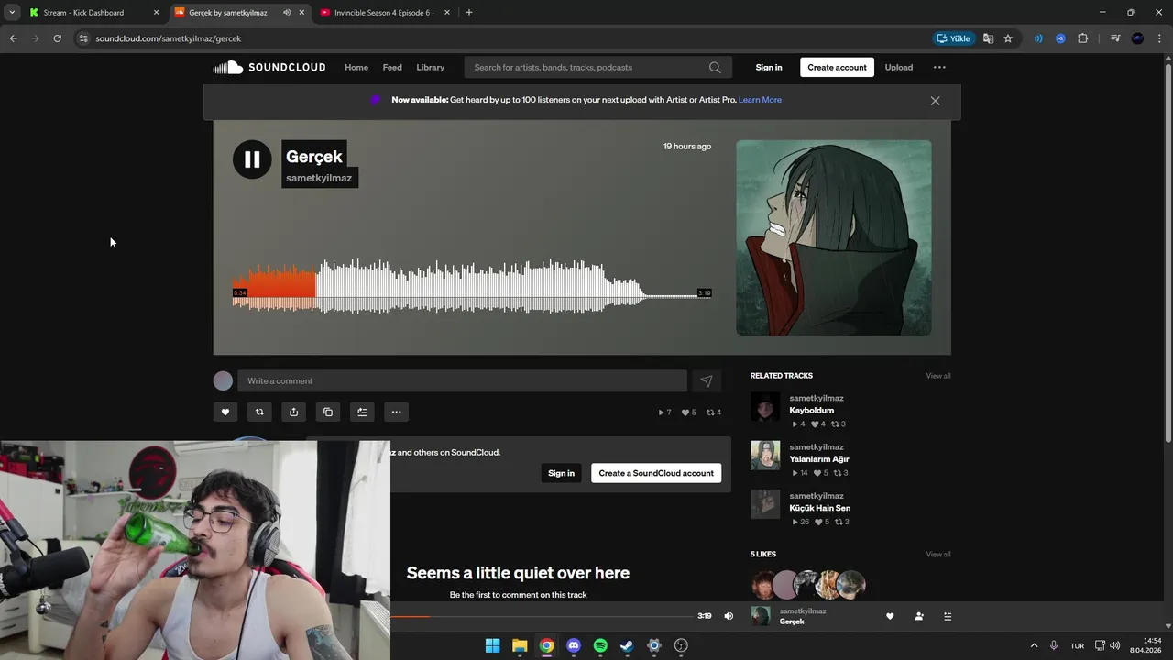Dismiss the Now available banner
This screenshot has height=660, width=1173.
click(x=935, y=101)
